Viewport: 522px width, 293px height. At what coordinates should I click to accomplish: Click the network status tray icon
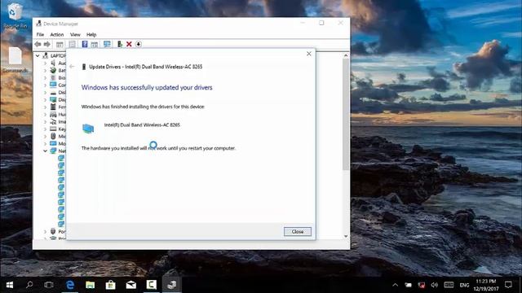[422, 285]
